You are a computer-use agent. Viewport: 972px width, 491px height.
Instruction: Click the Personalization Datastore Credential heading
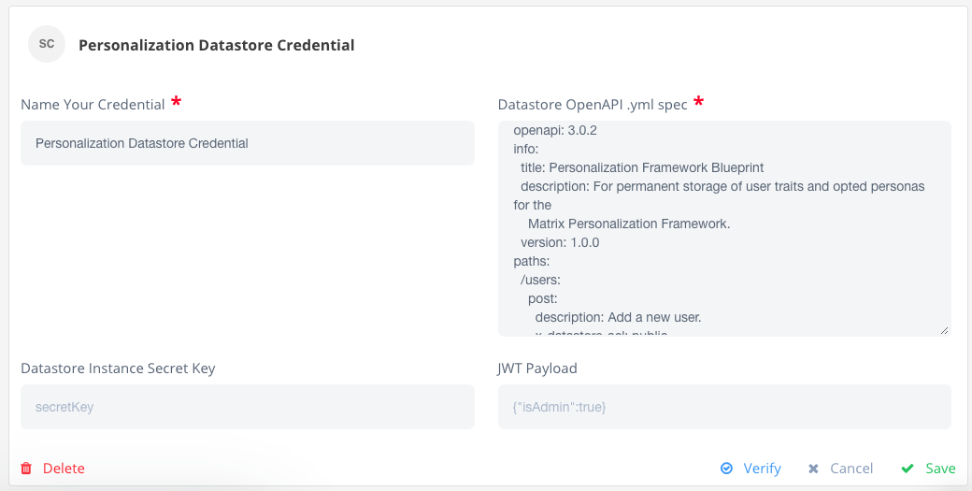pyautogui.click(x=216, y=45)
